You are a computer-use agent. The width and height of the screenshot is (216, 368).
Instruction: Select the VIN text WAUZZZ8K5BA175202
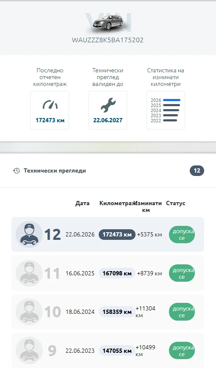pyautogui.click(x=108, y=40)
